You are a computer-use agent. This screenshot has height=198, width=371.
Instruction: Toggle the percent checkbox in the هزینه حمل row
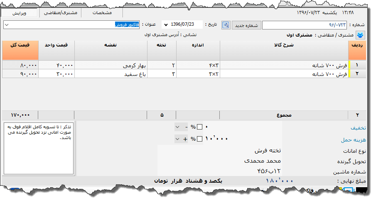199,139
